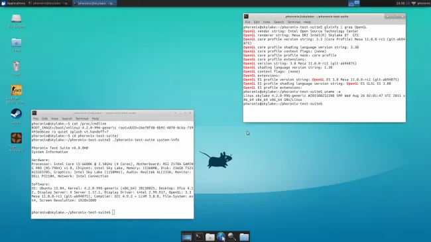Click the 14:38 clock in top panel
Viewport: 431px width, 242px height.
coord(400,3)
